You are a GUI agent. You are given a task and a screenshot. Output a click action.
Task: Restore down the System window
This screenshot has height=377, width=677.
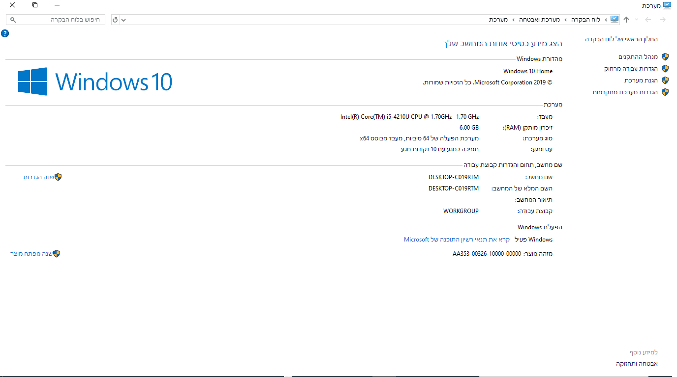click(35, 5)
